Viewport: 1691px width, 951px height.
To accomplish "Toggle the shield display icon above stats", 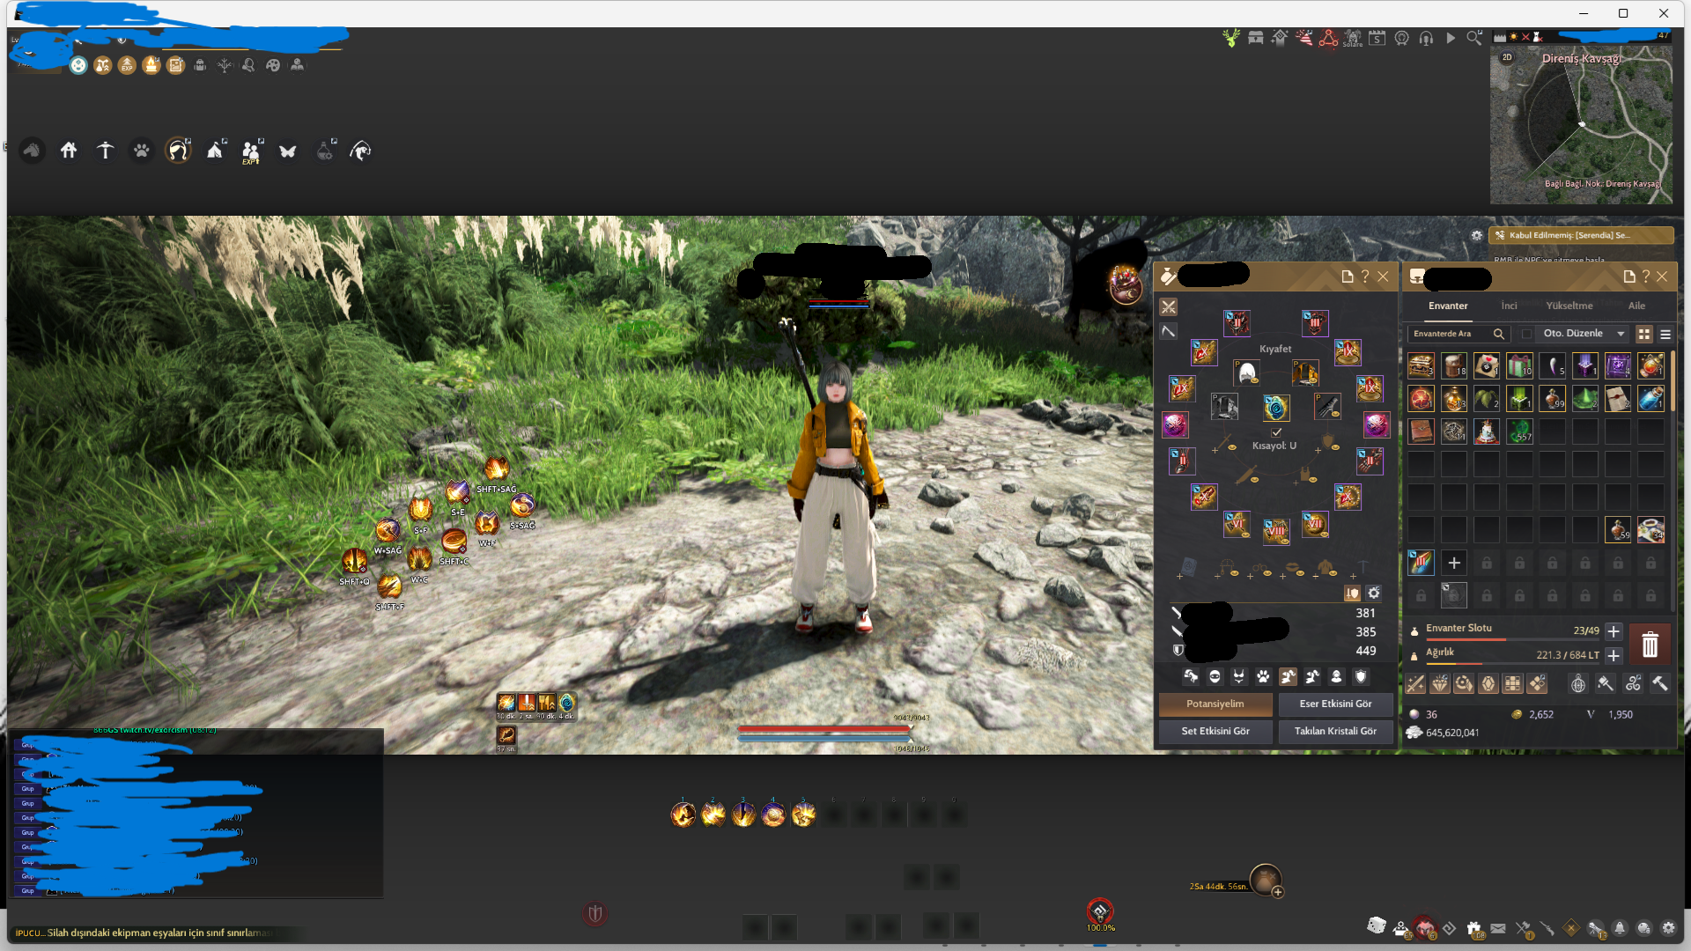I will pyautogui.click(x=1352, y=593).
